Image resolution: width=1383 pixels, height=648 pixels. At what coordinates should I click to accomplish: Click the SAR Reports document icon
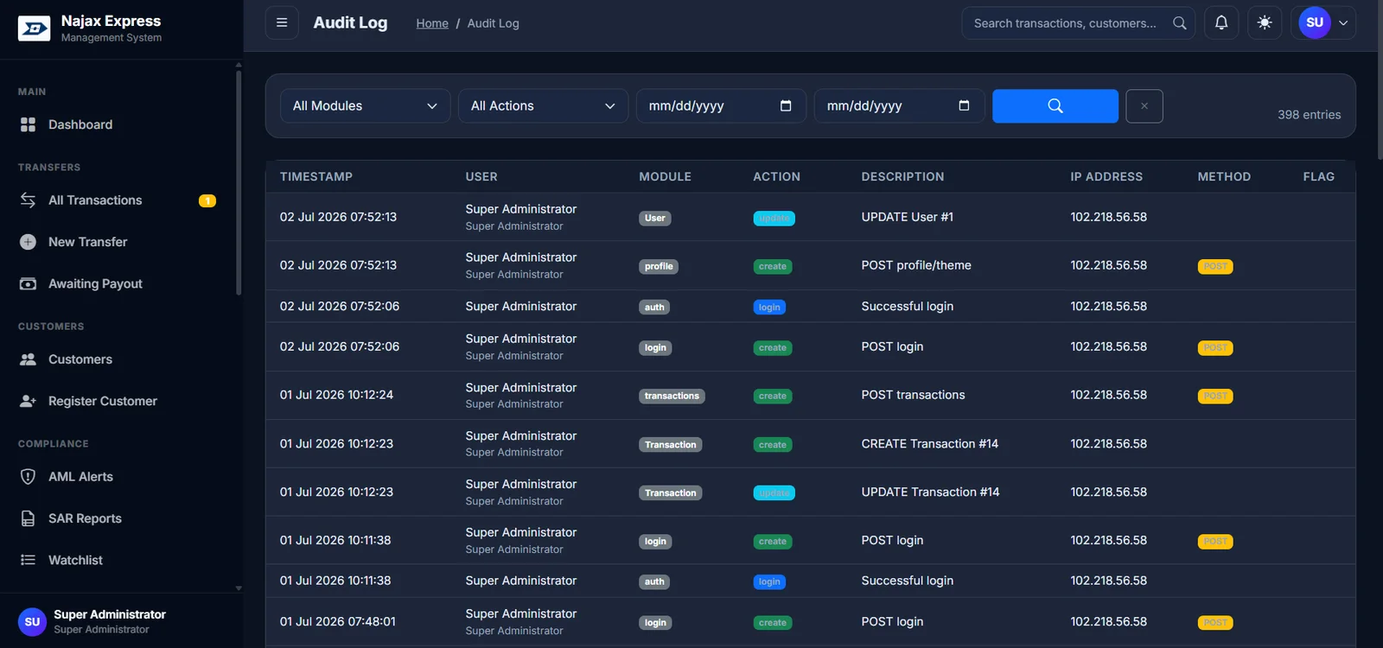tap(28, 518)
